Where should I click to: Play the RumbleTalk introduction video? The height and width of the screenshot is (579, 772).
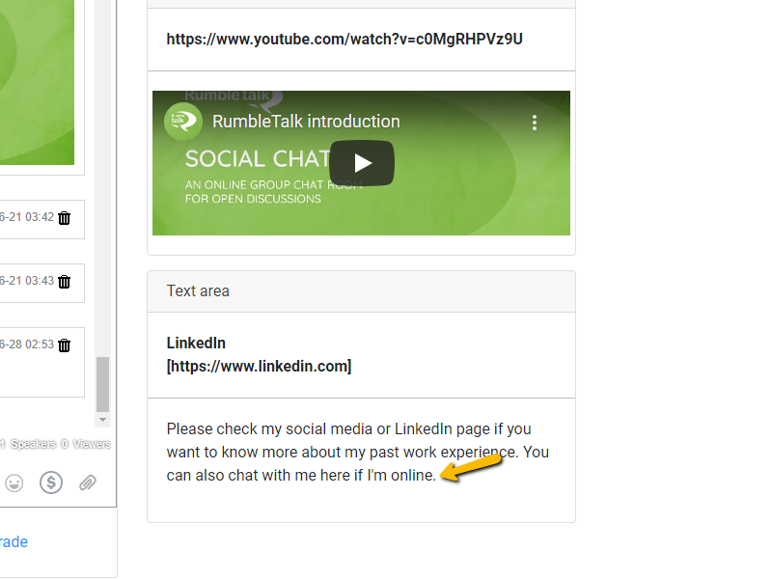coord(362,163)
